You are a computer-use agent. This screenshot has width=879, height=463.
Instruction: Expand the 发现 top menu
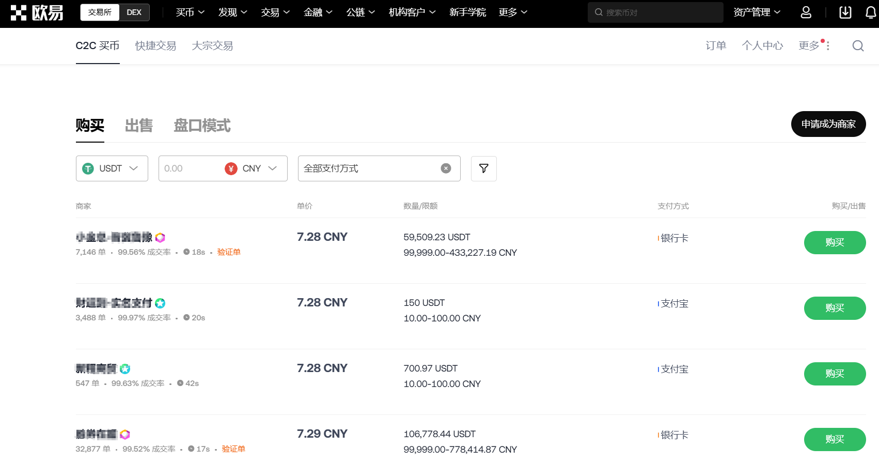point(233,12)
